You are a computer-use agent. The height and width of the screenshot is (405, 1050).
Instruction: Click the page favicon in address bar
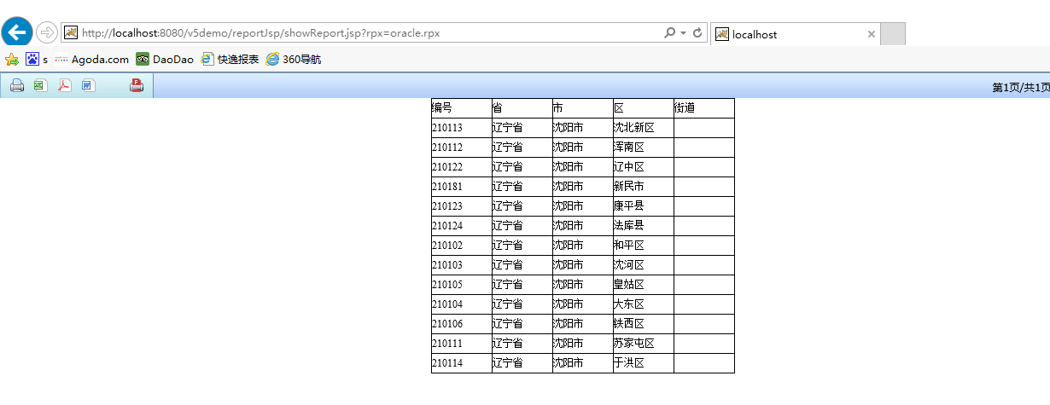click(x=72, y=33)
